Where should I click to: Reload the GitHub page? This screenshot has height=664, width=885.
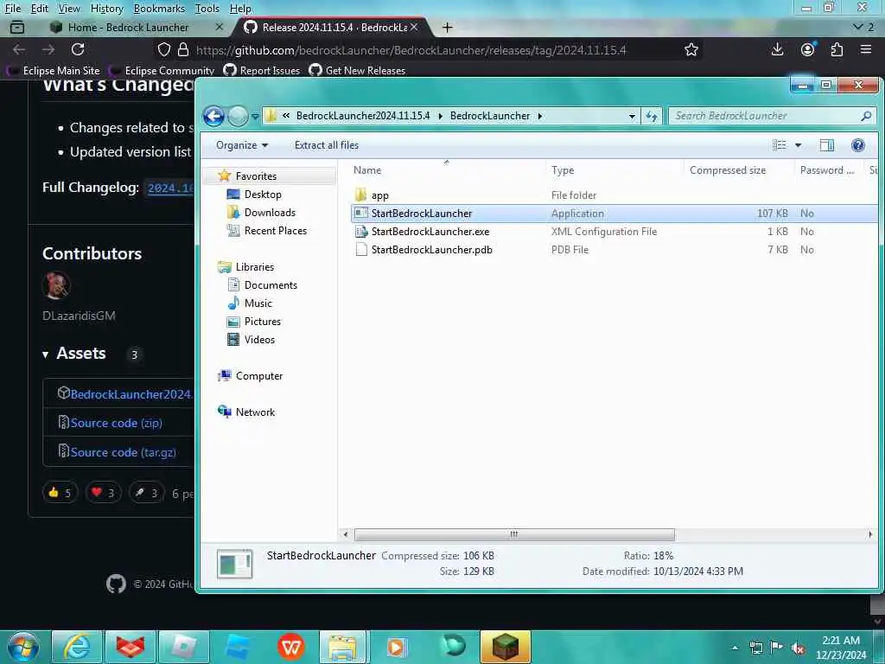click(x=78, y=49)
